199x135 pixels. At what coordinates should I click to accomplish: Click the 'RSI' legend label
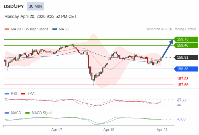click(14, 94)
